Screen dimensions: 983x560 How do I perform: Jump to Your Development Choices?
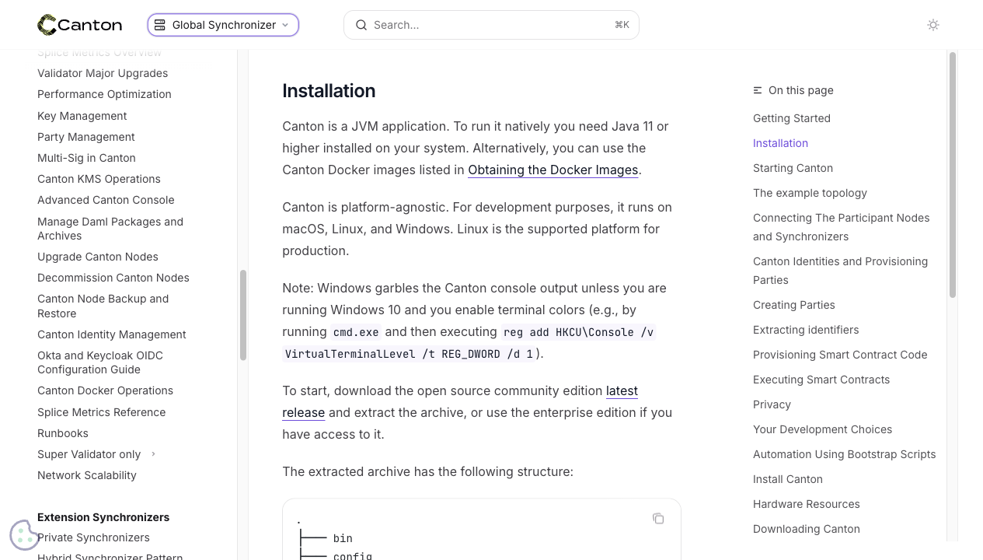point(822,429)
